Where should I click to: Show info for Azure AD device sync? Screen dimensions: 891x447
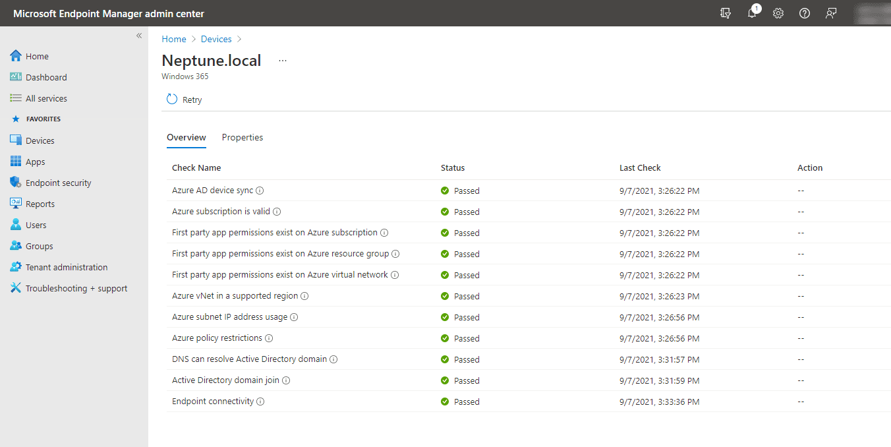pyautogui.click(x=260, y=191)
